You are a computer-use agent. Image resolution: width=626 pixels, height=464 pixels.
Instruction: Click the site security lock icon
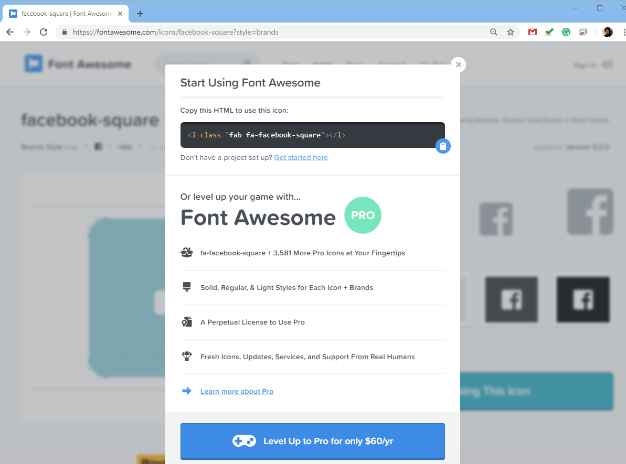click(63, 31)
